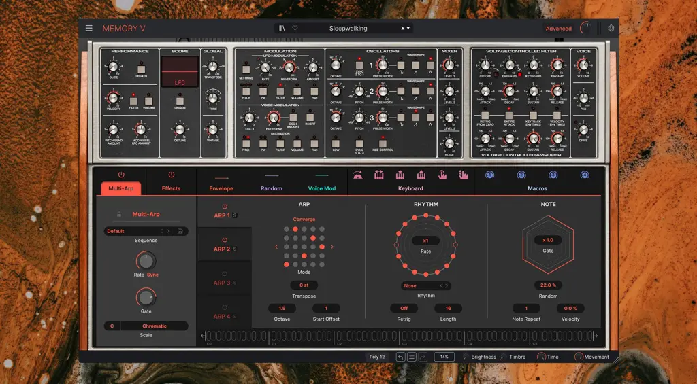The image size is (697, 384).
Task: Select the fourth keyboard mode icon
Action: pos(421,175)
